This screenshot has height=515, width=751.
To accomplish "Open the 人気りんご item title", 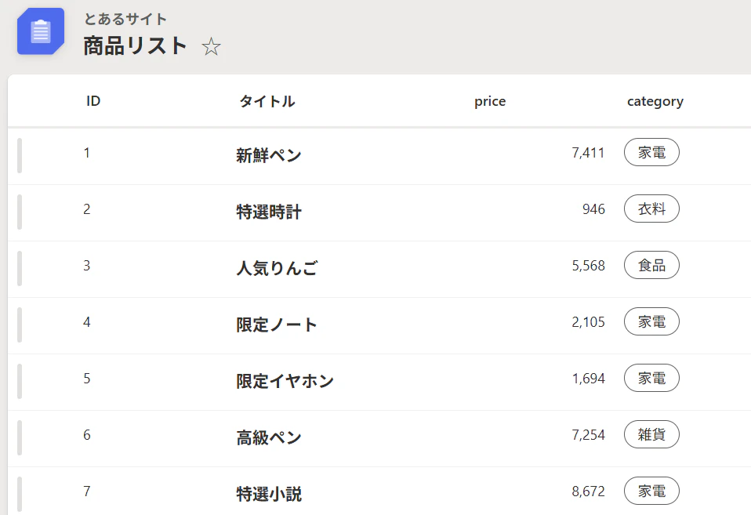I will click(277, 268).
